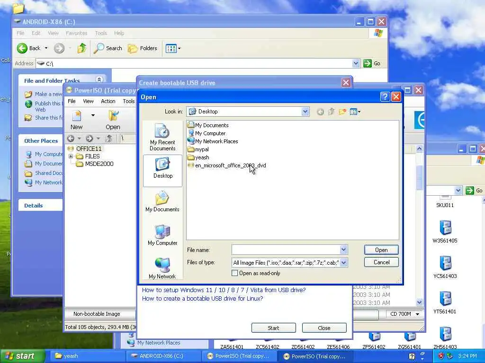Click Up folder in ANDROID-X86 explorer
485x363 pixels.
81,48
